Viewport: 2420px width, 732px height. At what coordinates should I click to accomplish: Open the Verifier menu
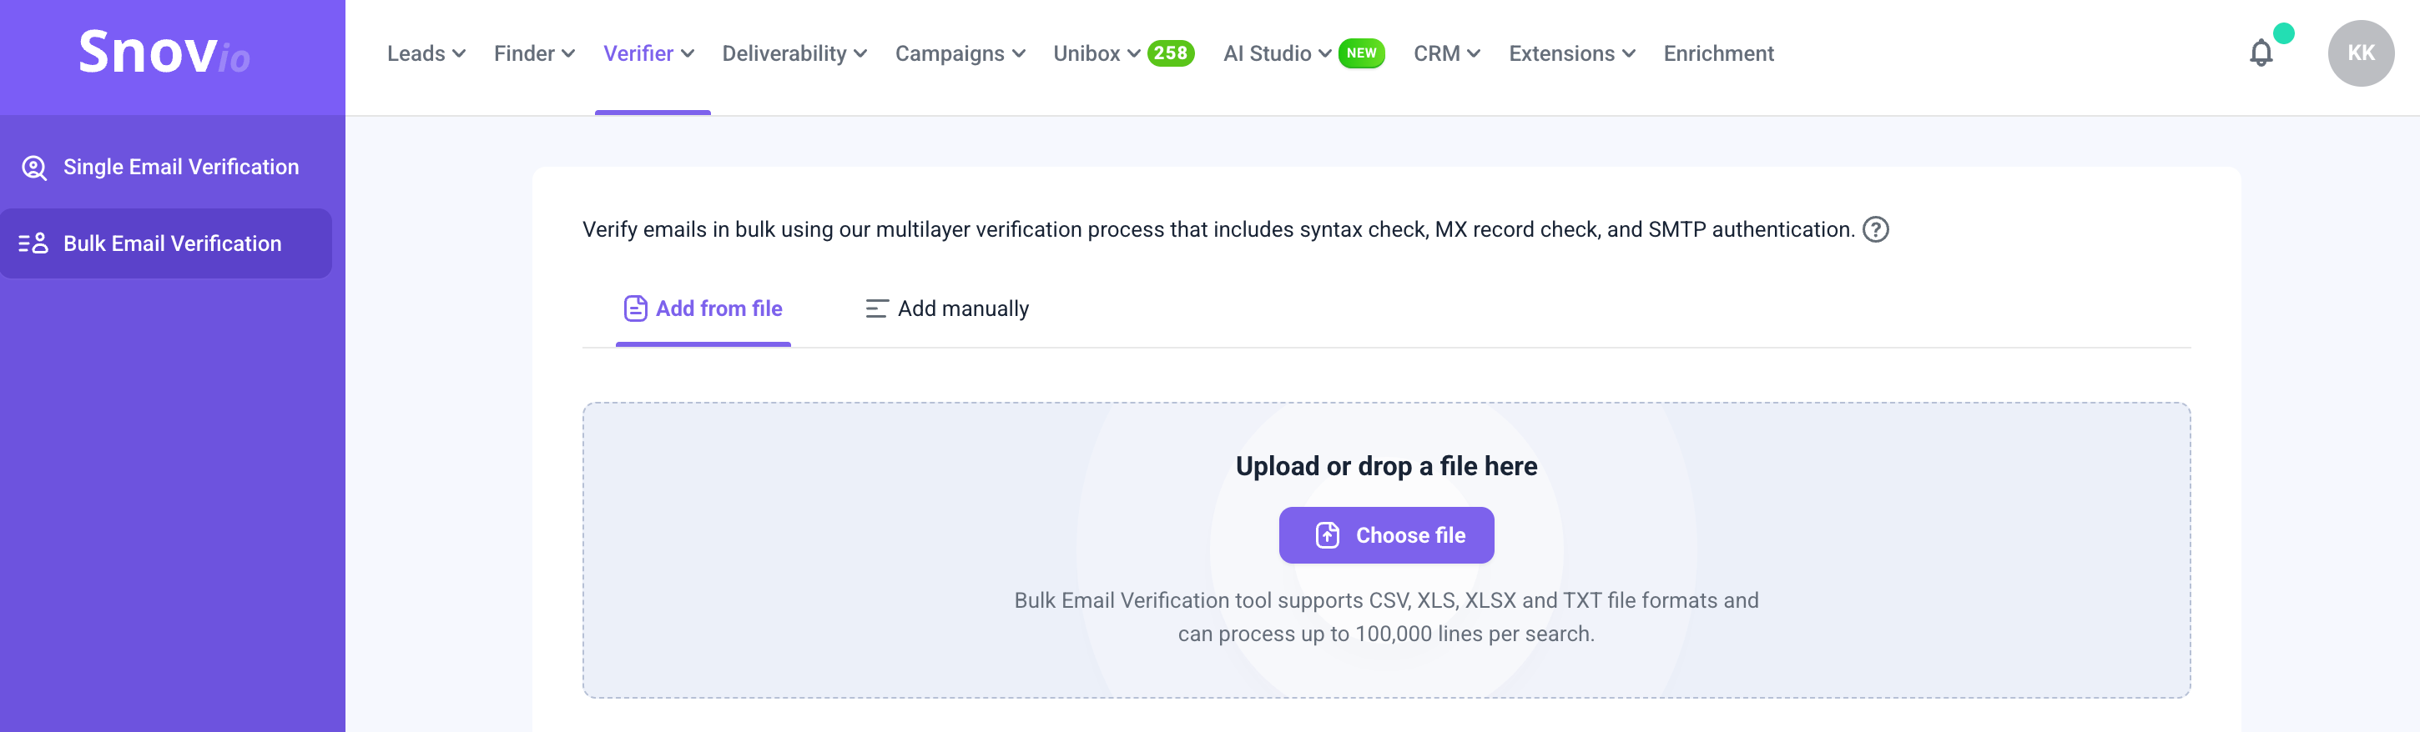coord(648,53)
